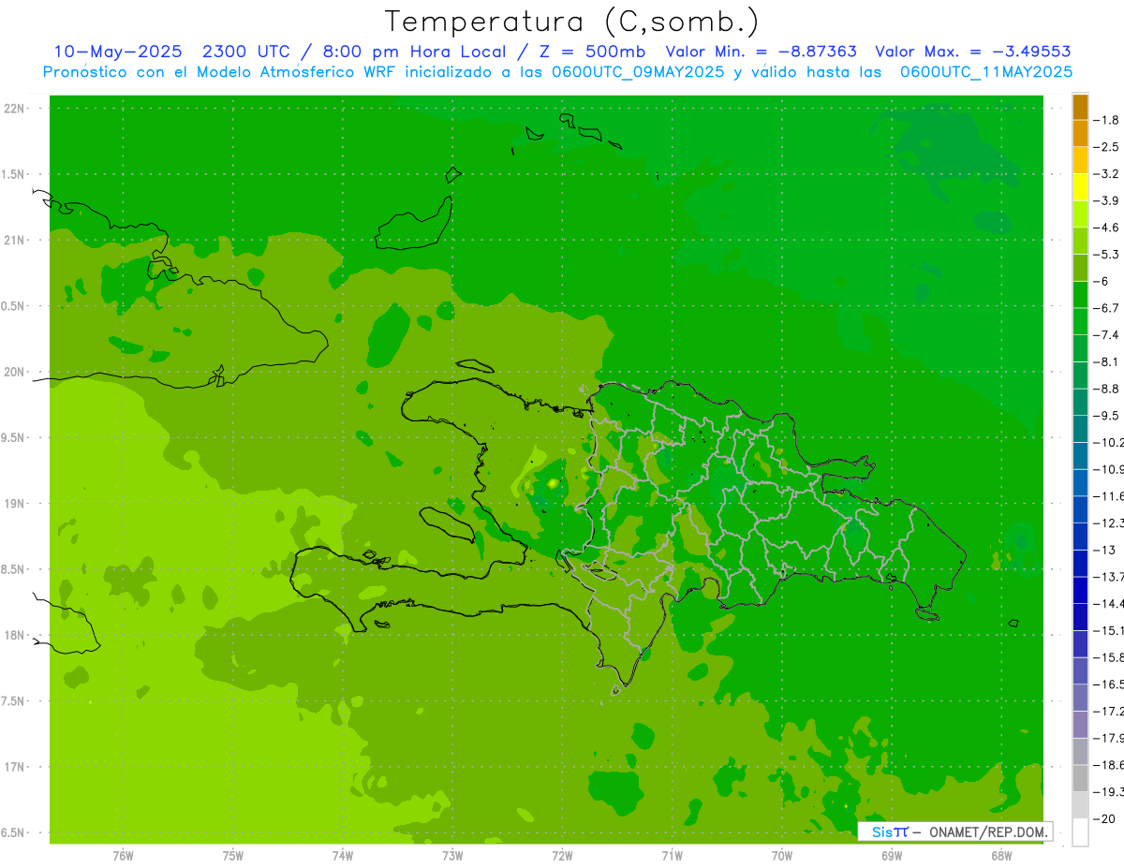The image size is (1124, 868).
Task: Click the "-1.8" legend value
Action: coord(1107,120)
